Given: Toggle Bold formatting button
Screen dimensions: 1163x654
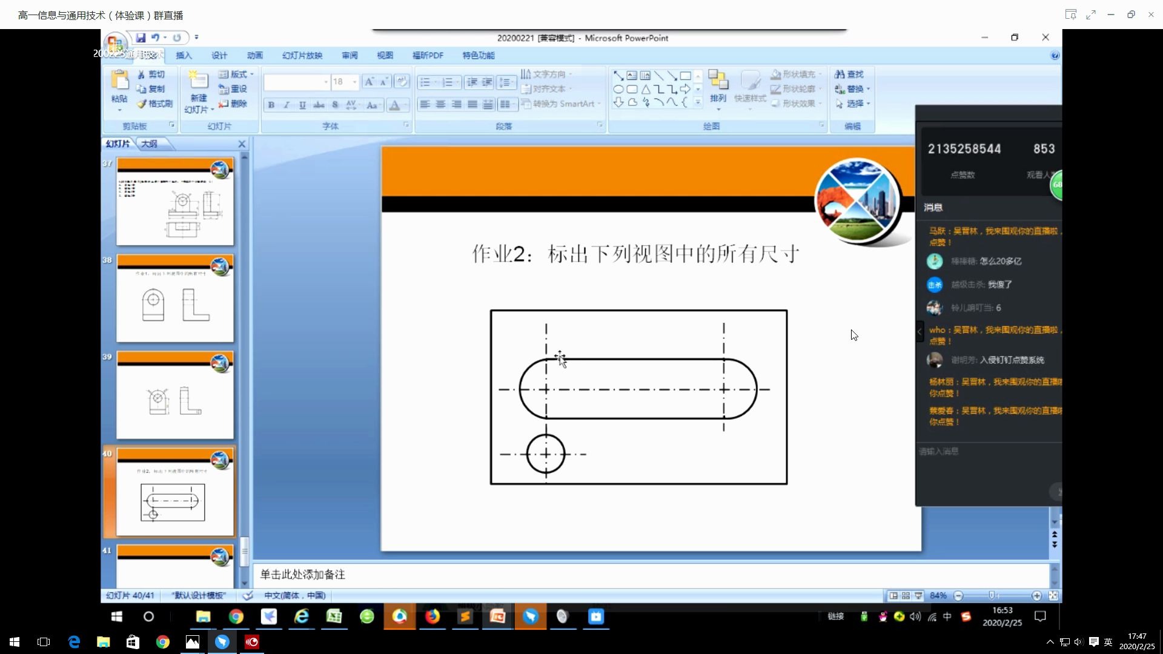Looking at the screenshot, I should tap(271, 105).
